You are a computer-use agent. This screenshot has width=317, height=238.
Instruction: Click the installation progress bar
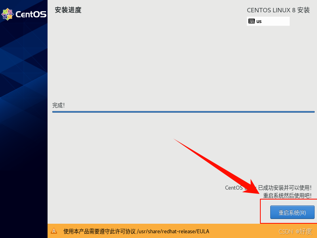(183, 112)
